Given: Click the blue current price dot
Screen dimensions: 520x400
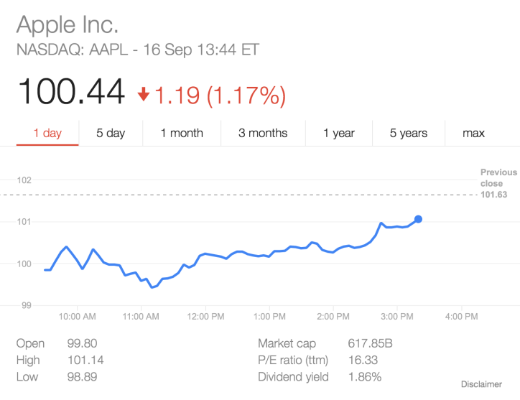Looking at the screenshot, I should click(418, 219).
